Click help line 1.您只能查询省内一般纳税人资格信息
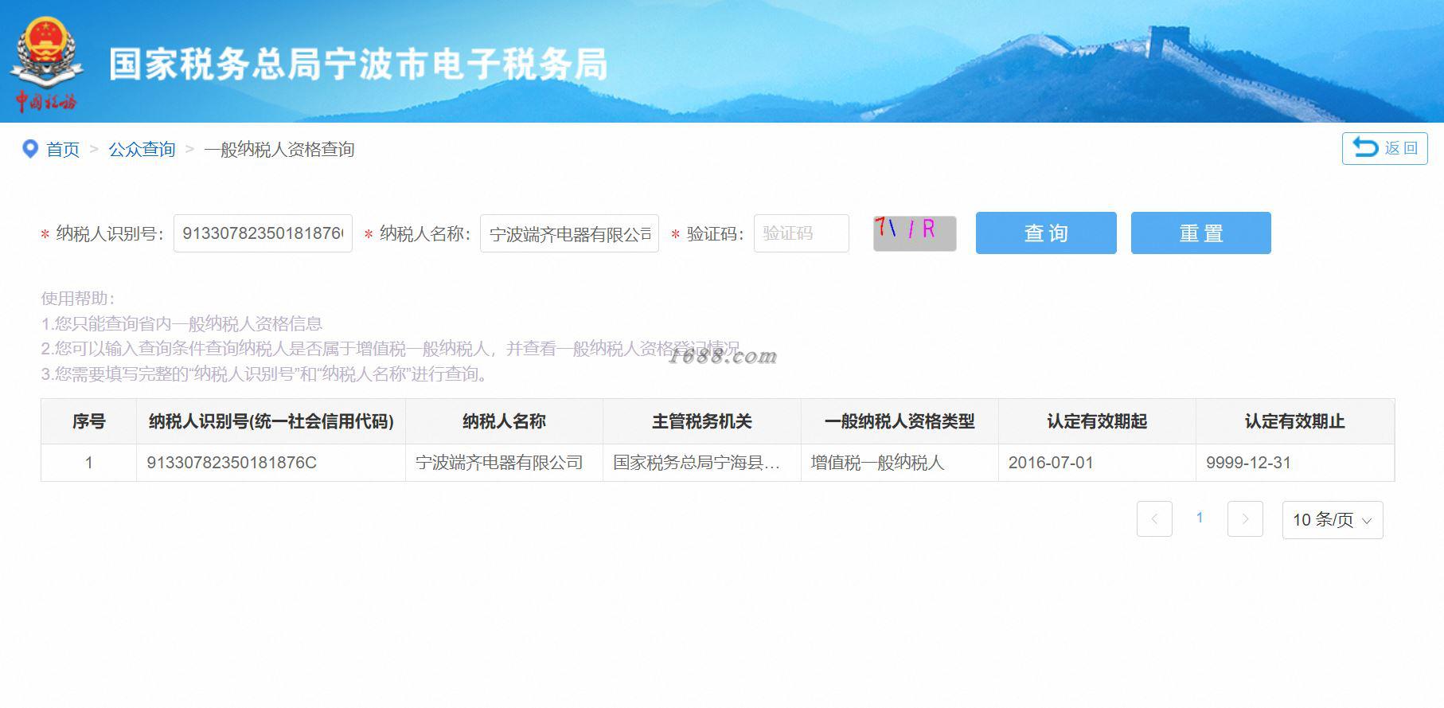This screenshot has height=708, width=1444. click(182, 324)
